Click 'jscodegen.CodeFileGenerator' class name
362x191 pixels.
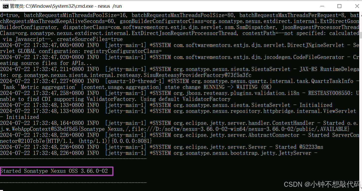304,57
